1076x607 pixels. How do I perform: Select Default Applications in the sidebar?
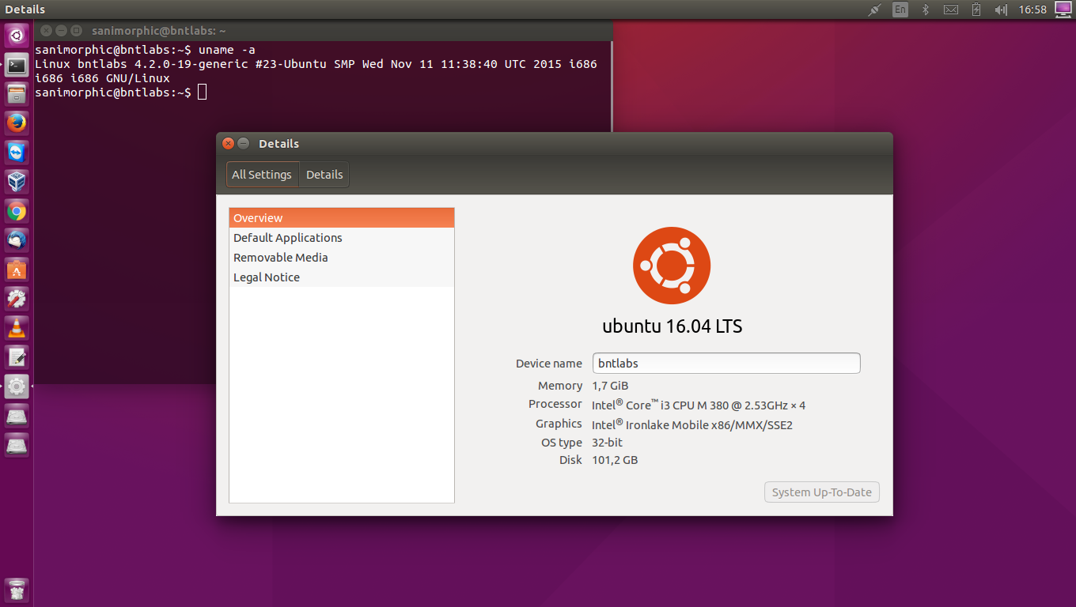[x=287, y=237]
